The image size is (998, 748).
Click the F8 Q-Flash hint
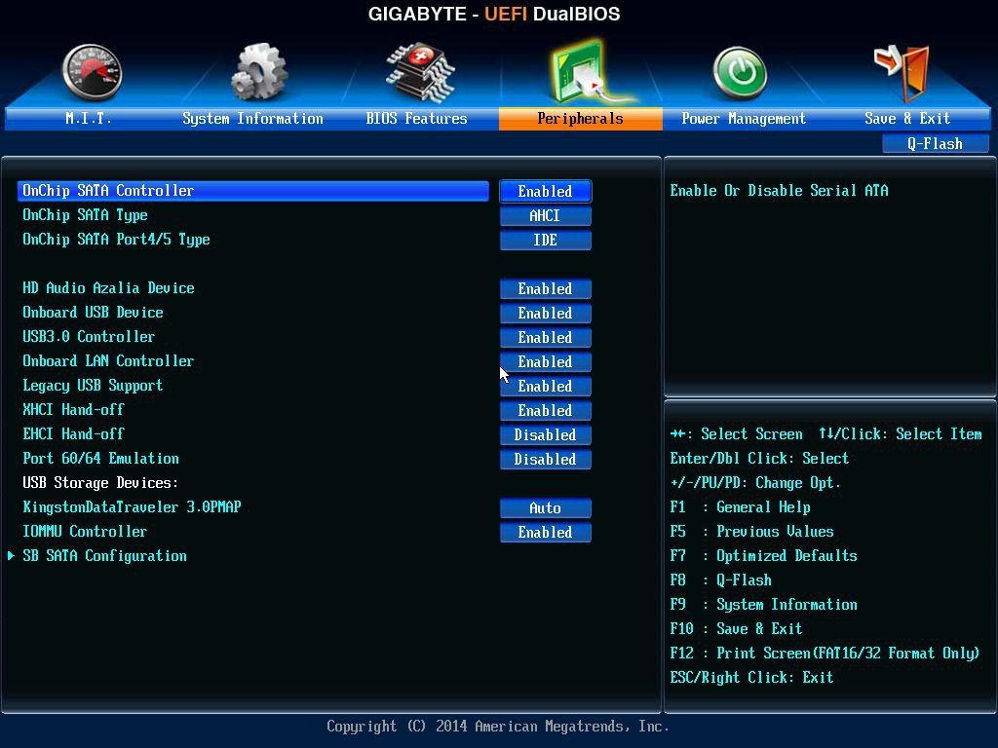coord(720,580)
